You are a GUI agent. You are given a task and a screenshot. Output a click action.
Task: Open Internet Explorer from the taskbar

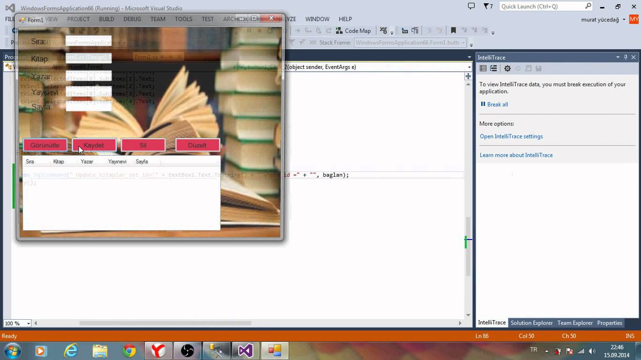[71, 351]
